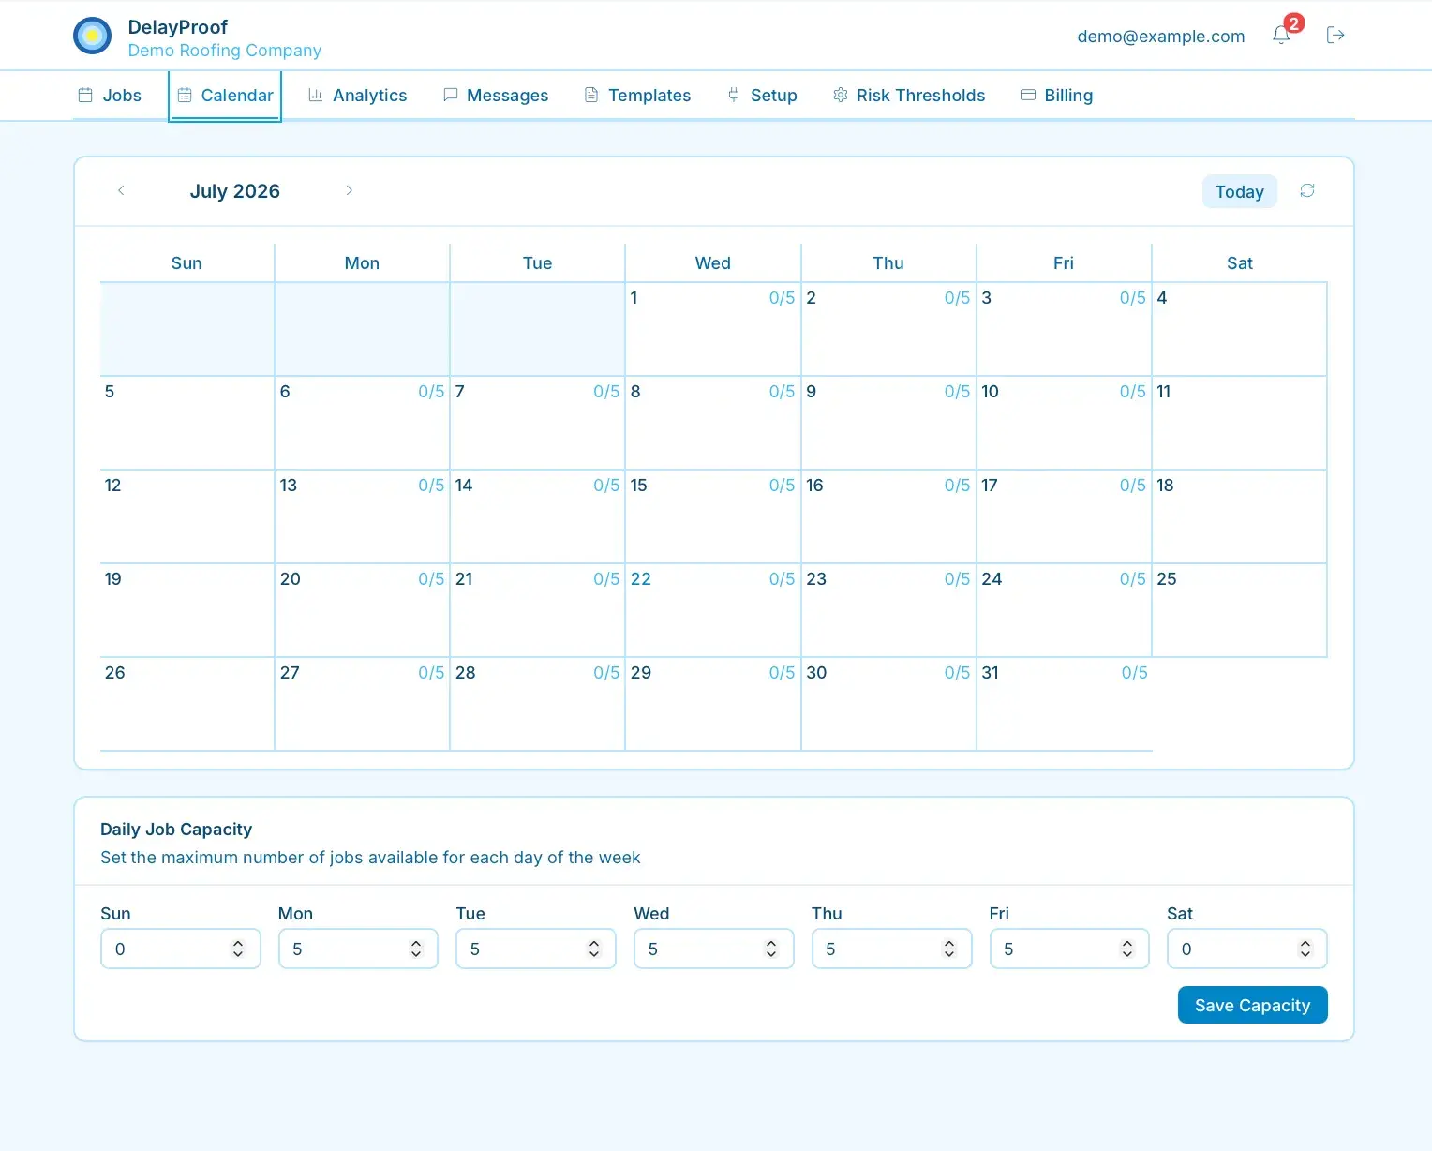Select July 15 calendar day
Image resolution: width=1432 pixels, height=1151 pixels.
(713, 516)
